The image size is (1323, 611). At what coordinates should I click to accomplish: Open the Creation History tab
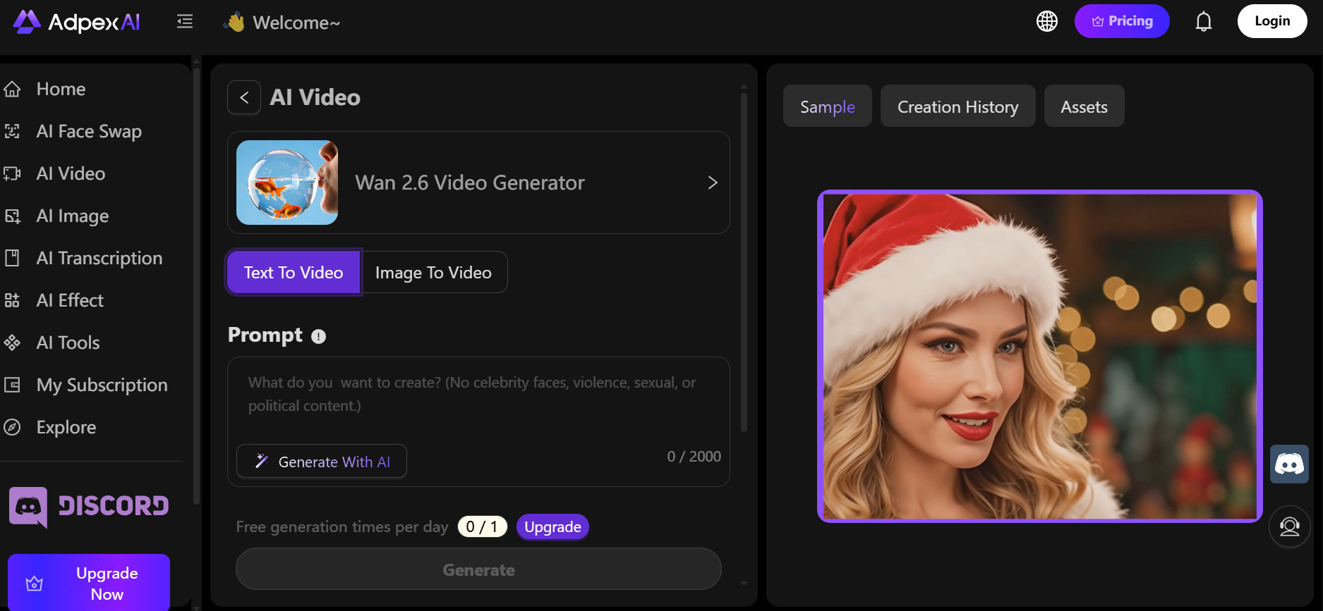click(958, 106)
